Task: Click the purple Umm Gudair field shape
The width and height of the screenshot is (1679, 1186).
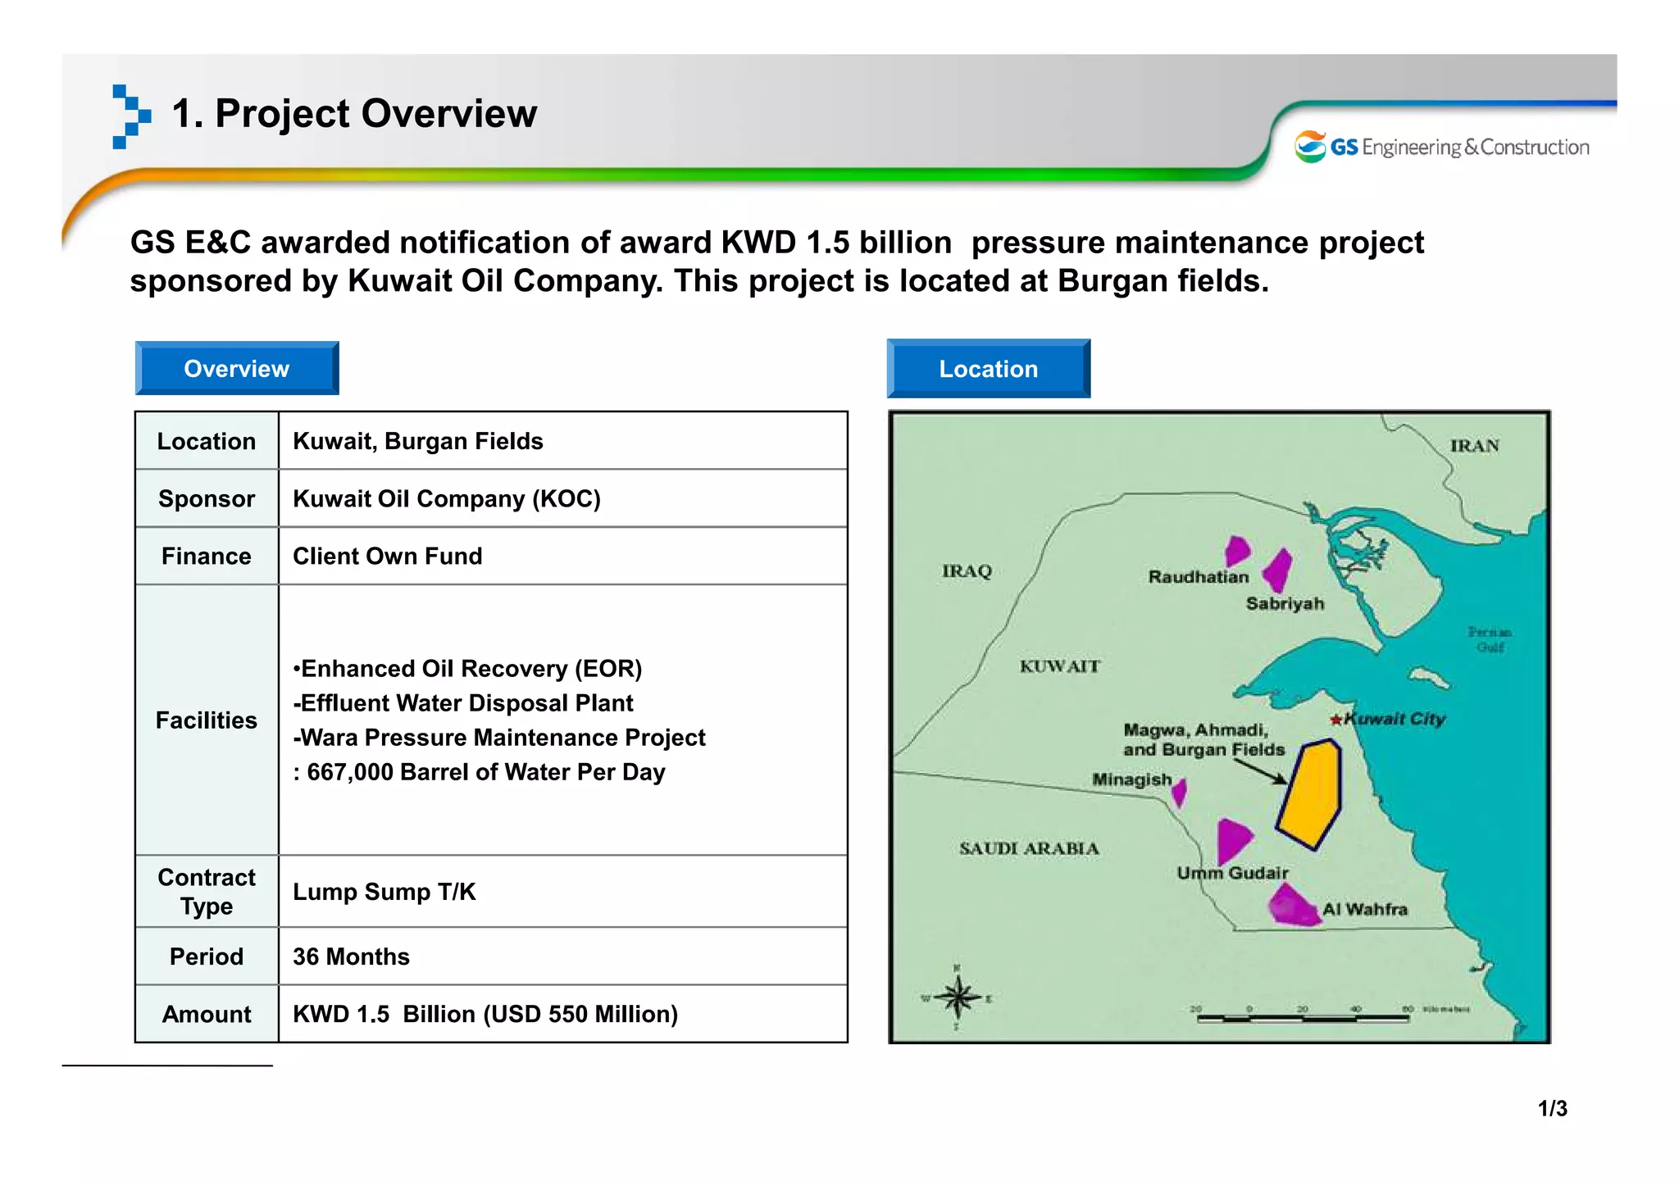Action: (1232, 838)
